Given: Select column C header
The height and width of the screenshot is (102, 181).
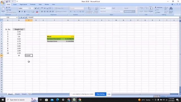Looking at the screenshot, I should pyautogui.click(x=29, y=20).
